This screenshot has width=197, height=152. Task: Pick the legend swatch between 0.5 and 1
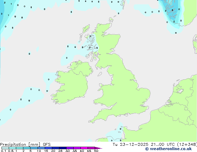point(12,148)
